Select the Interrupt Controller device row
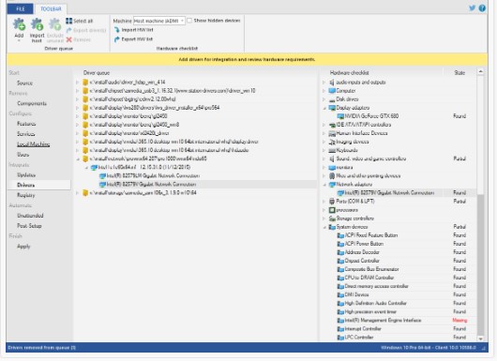 (399, 329)
